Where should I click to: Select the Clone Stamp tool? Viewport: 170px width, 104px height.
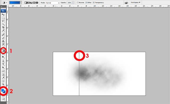point(3,41)
